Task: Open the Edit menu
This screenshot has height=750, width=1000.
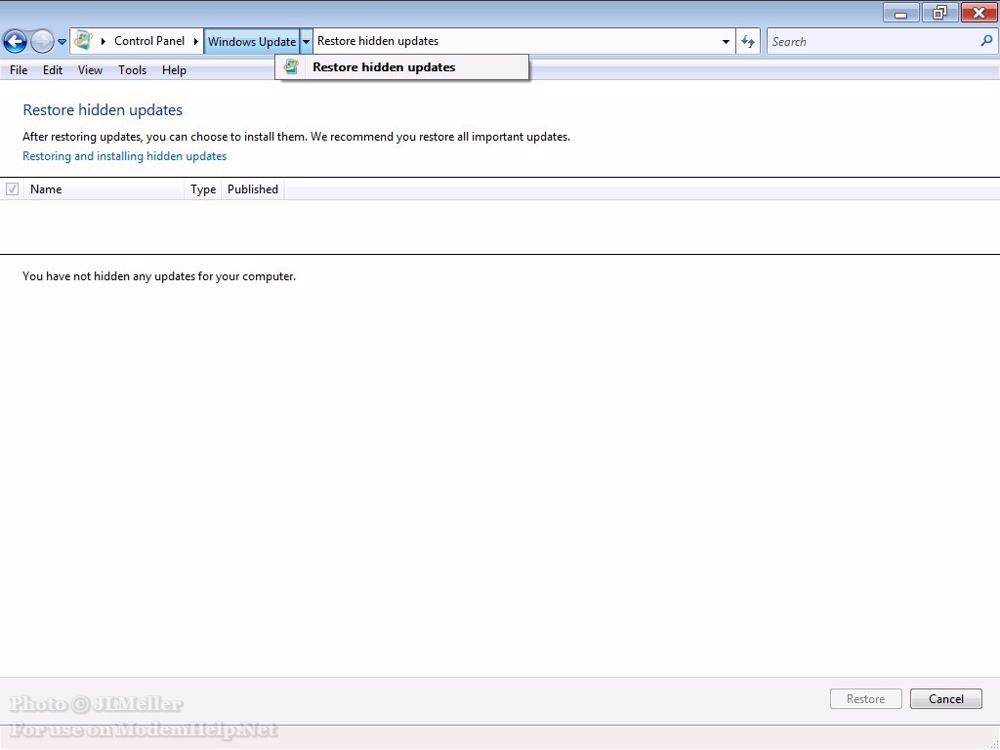Action: pyautogui.click(x=53, y=70)
